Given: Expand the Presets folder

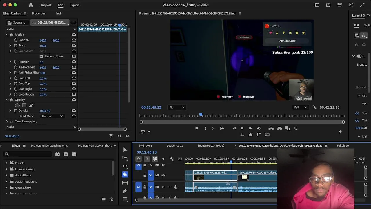Looking at the screenshot, I should click(6, 163).
